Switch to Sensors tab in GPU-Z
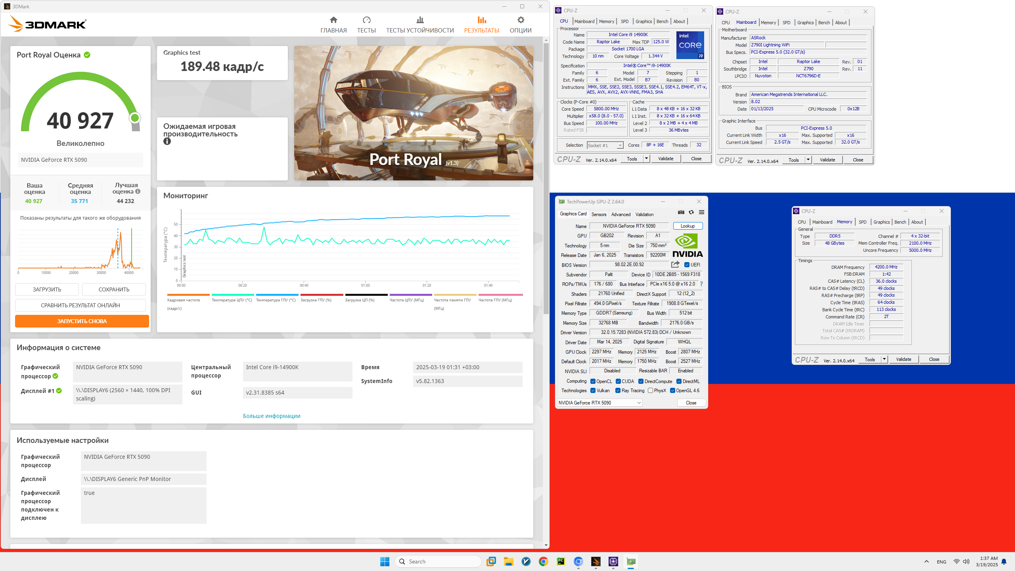The width and height of the screenshot is (1015, 571). click(599, 215)
